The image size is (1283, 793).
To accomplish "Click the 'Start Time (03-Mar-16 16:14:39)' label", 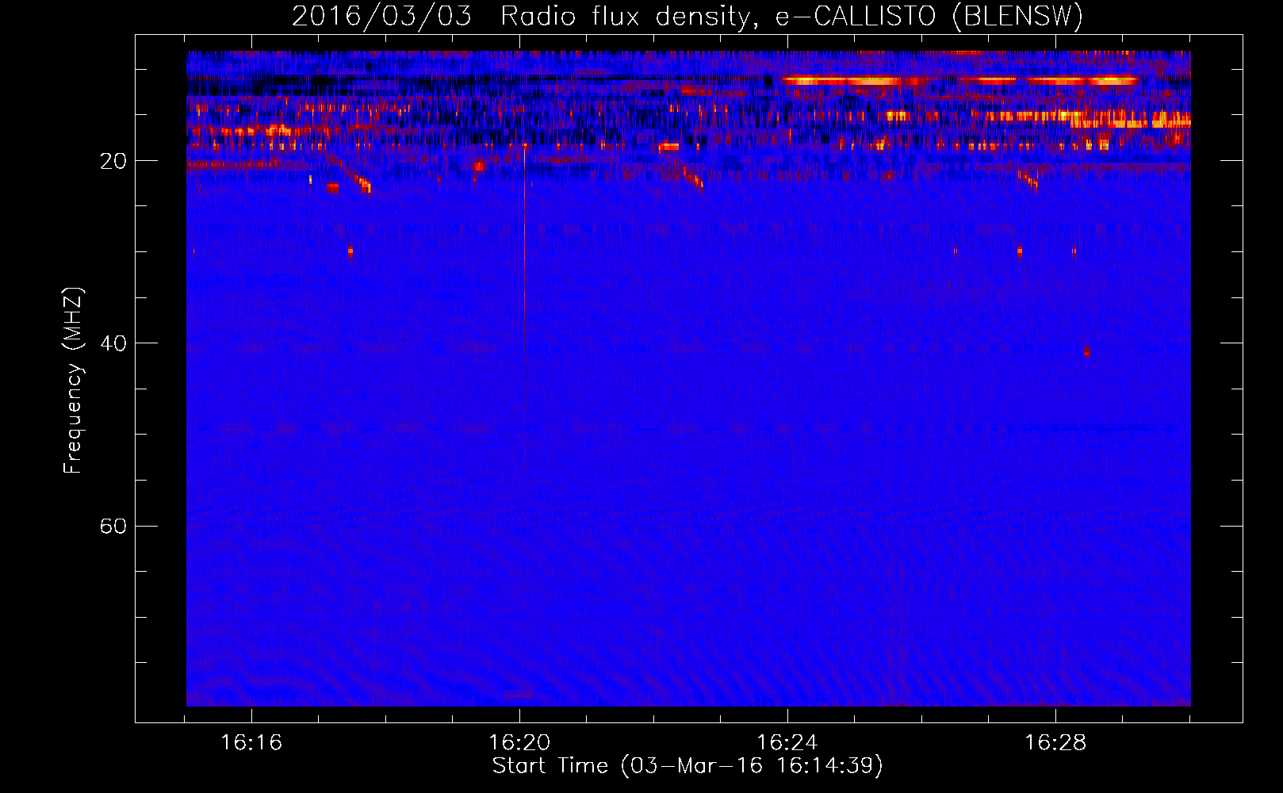I will click(x=687, y=766).
